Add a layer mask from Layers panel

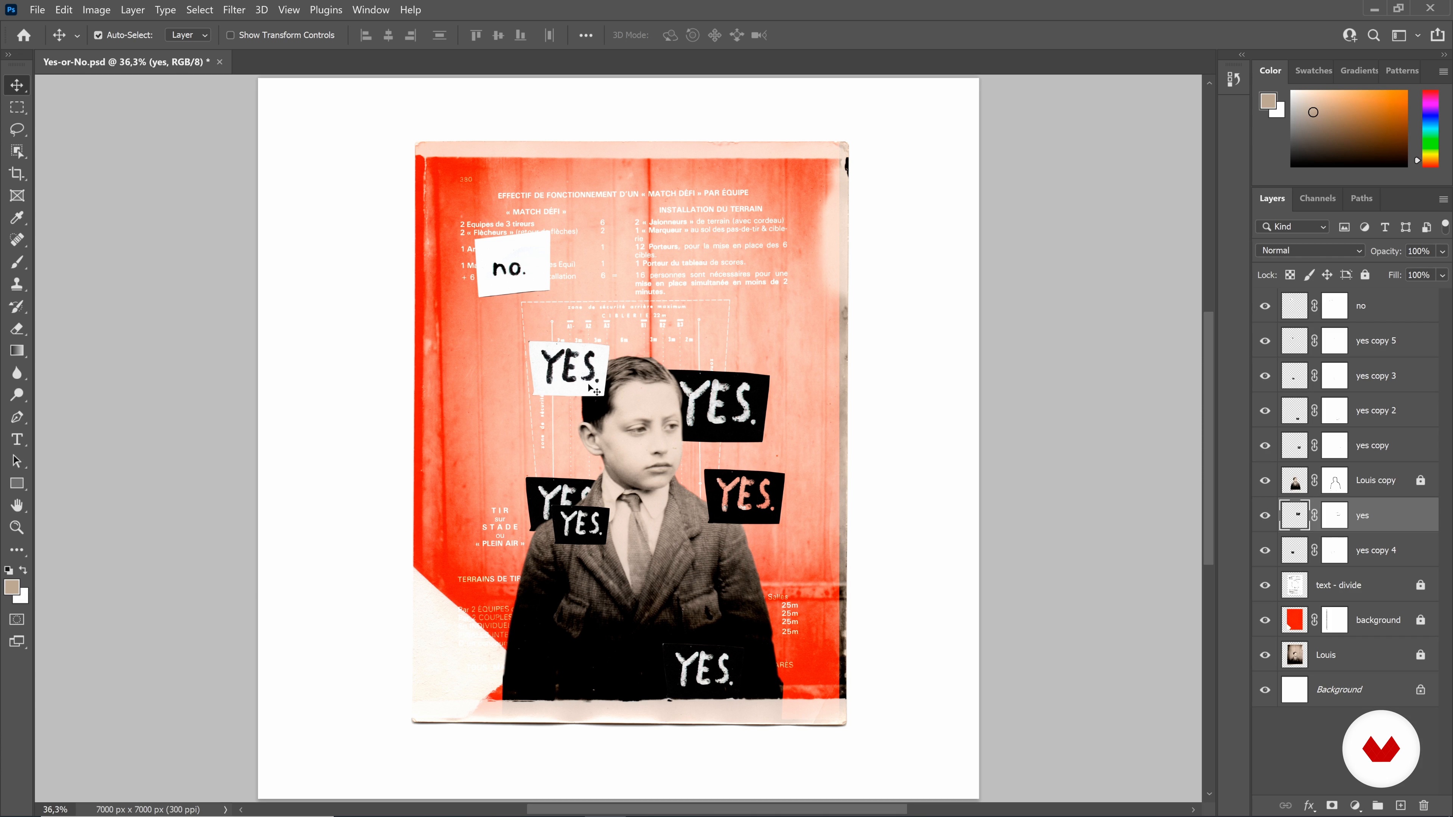[1332, 805]
